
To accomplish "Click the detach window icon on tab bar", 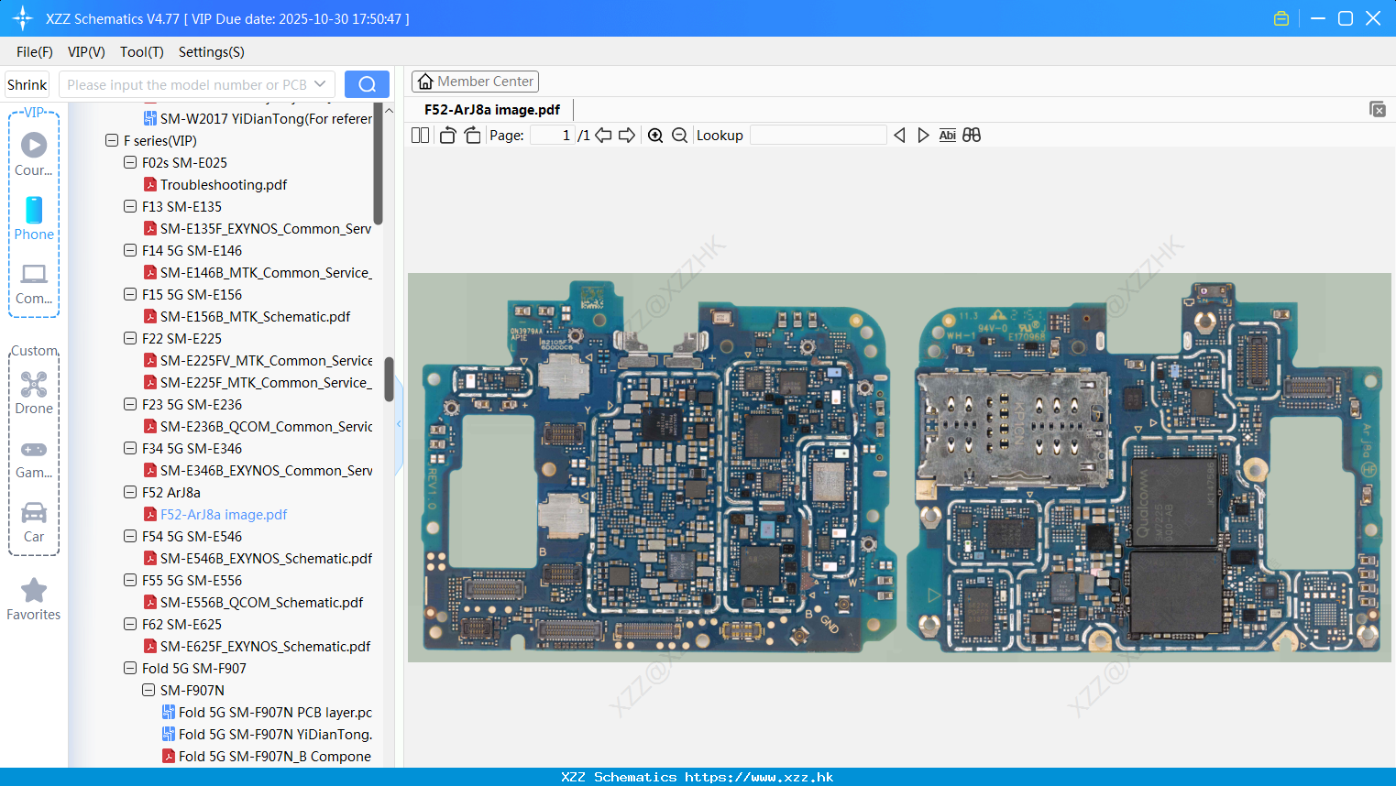I will pos(1378,109).
